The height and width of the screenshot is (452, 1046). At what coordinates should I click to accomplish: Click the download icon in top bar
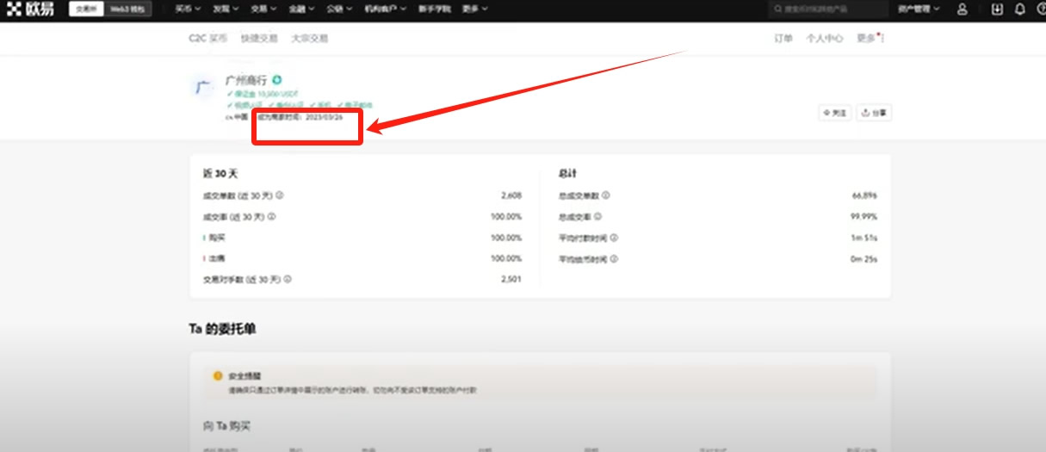coord(997,9)
